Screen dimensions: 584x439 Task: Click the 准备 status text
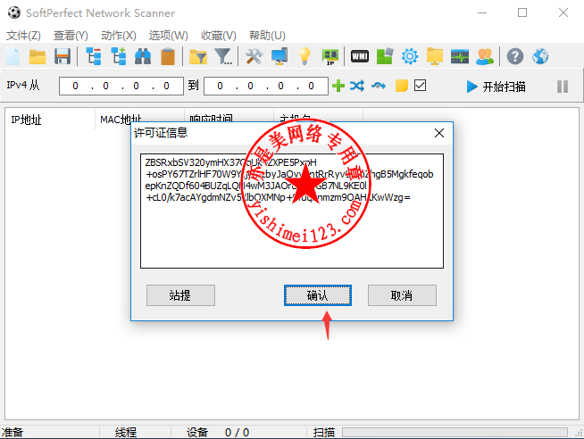coord(13,432)
